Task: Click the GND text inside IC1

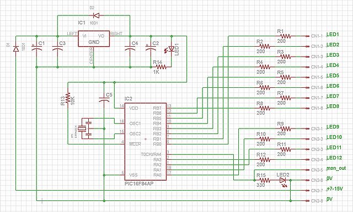Action: point(94,42)
